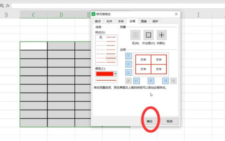Image resolution: width=225 pixels, height=141 pixels.
Task: Toggle the inside horizontal border button
Action: [x=128, y=64]
